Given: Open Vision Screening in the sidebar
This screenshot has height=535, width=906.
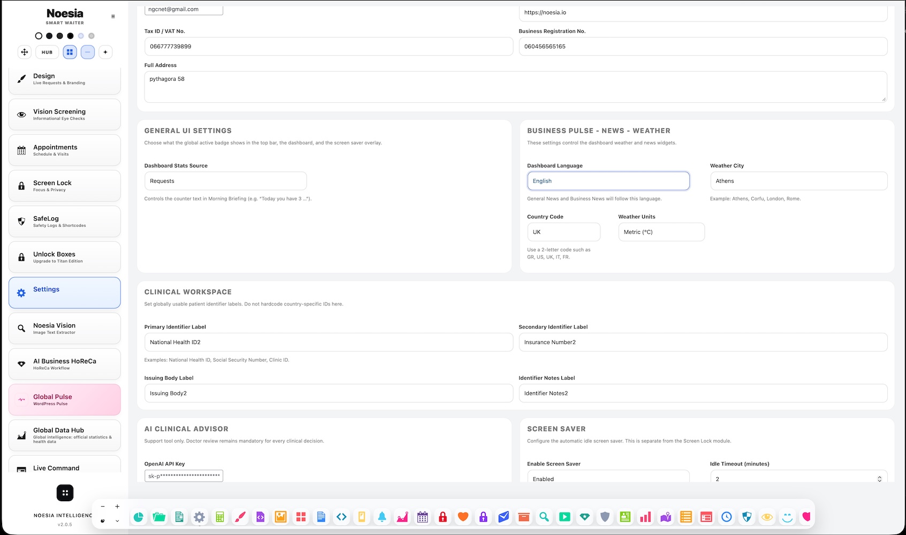Looking at the screenshot, I should click(x=65, y=114).
